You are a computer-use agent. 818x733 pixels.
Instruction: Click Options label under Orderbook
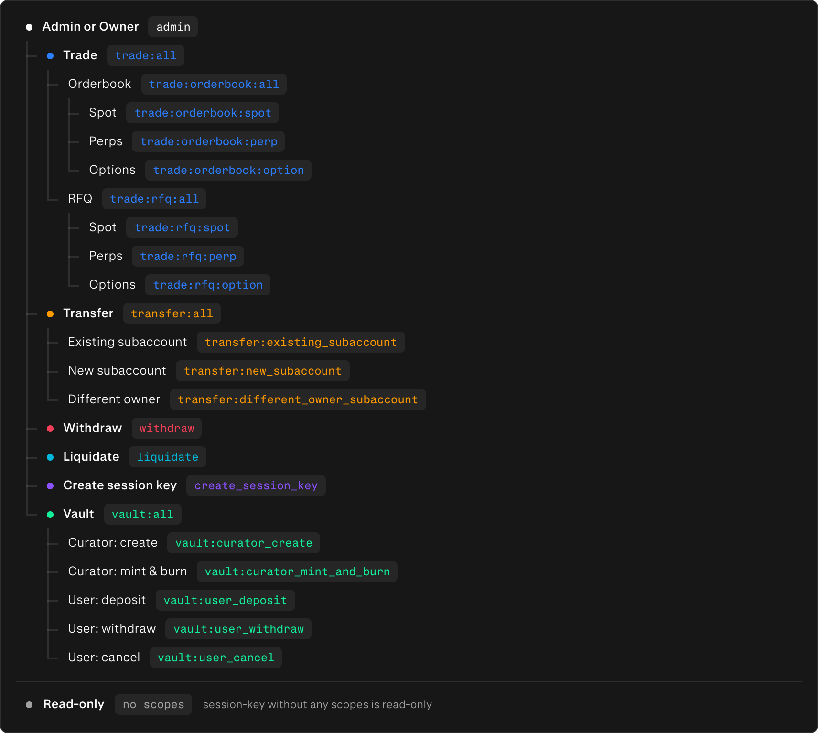click(x=112, y=170)
